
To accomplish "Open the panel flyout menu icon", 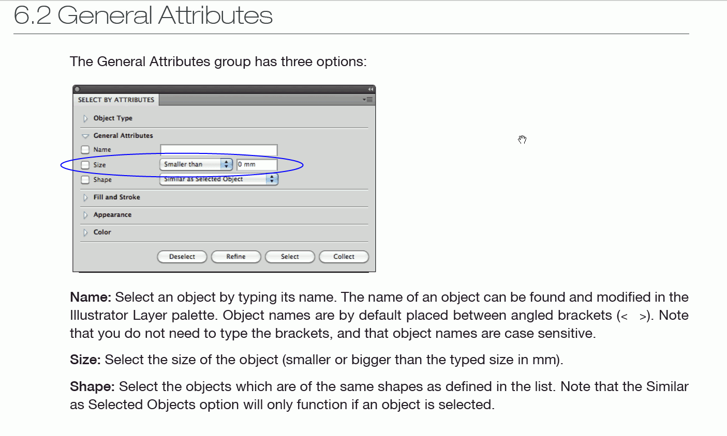I will click(x=368, y=100).
